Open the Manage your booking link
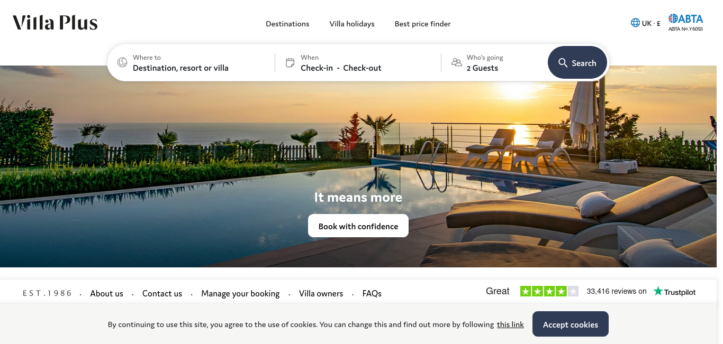This screenshot has height=344, width=723. tap(240, 293)
